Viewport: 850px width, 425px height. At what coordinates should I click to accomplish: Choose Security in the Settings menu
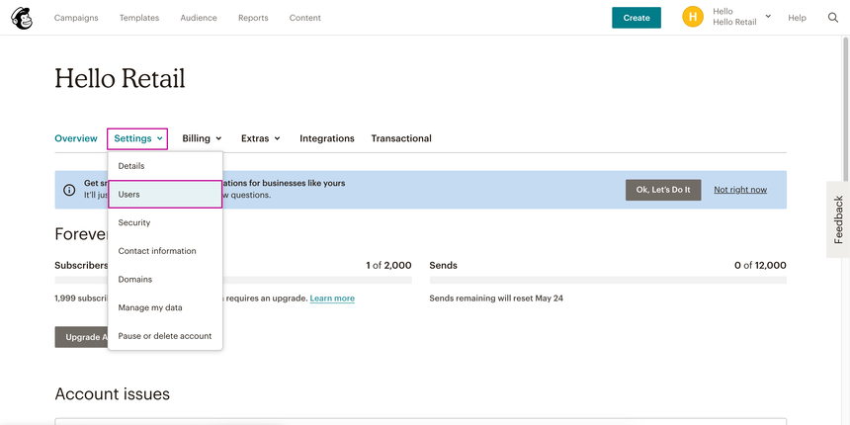tap(134, 222)
